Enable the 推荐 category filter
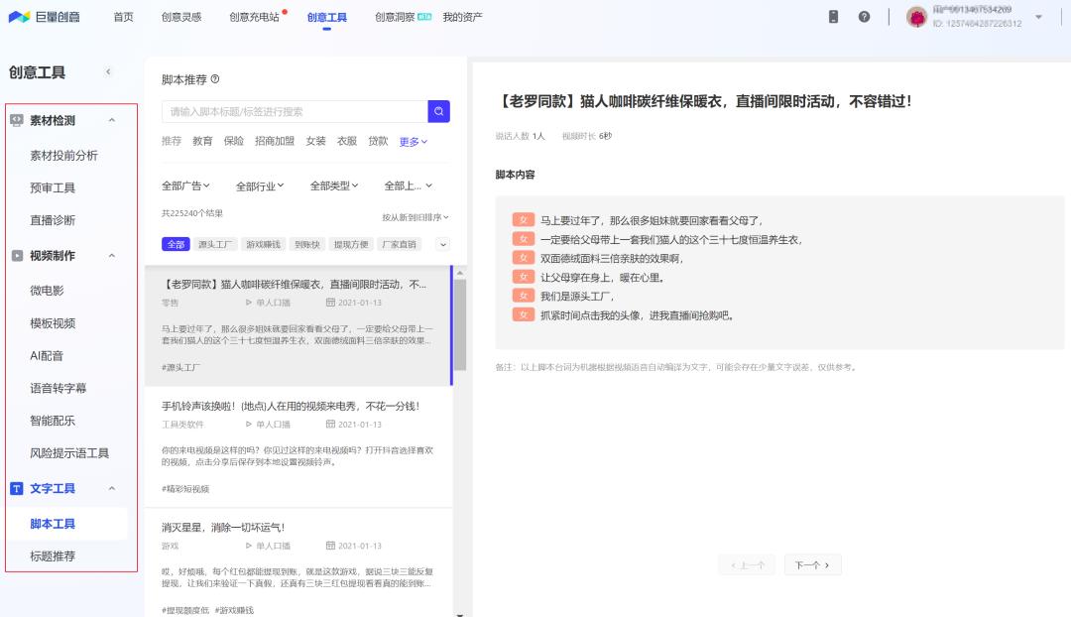1071x617 pixels. (x=170, y=142)
